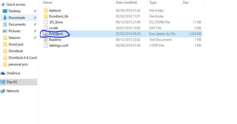The height and width of the screenshot is (124, 237).
Task: Click the pin icon next to Documents
Action: [x=35, y=24]
